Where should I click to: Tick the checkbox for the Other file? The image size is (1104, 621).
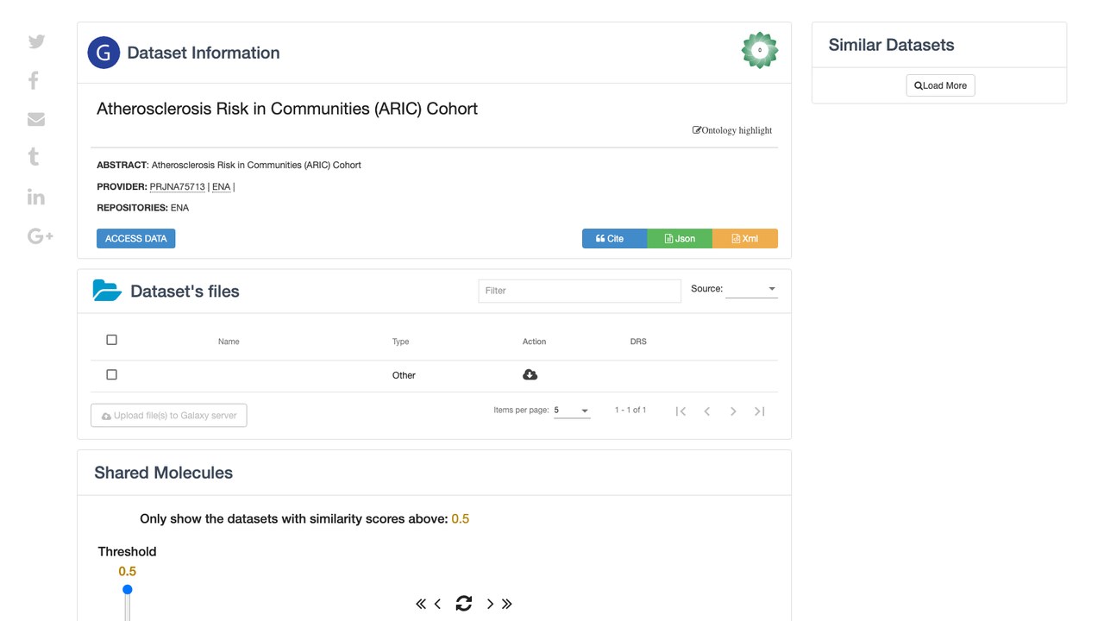pos(111,374)
